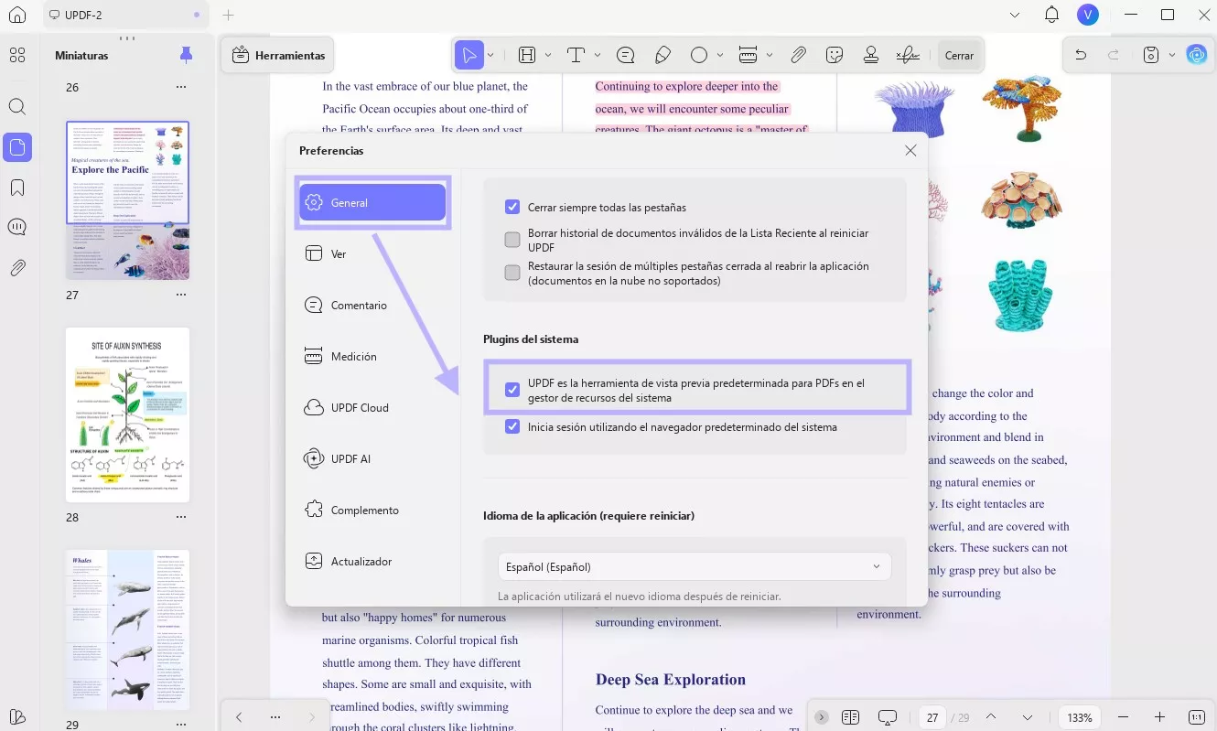Viewport: 1217px width, 731px height.
Task: Toggle Cerrar siempre todas las pestañas
Action: point(512,207)
